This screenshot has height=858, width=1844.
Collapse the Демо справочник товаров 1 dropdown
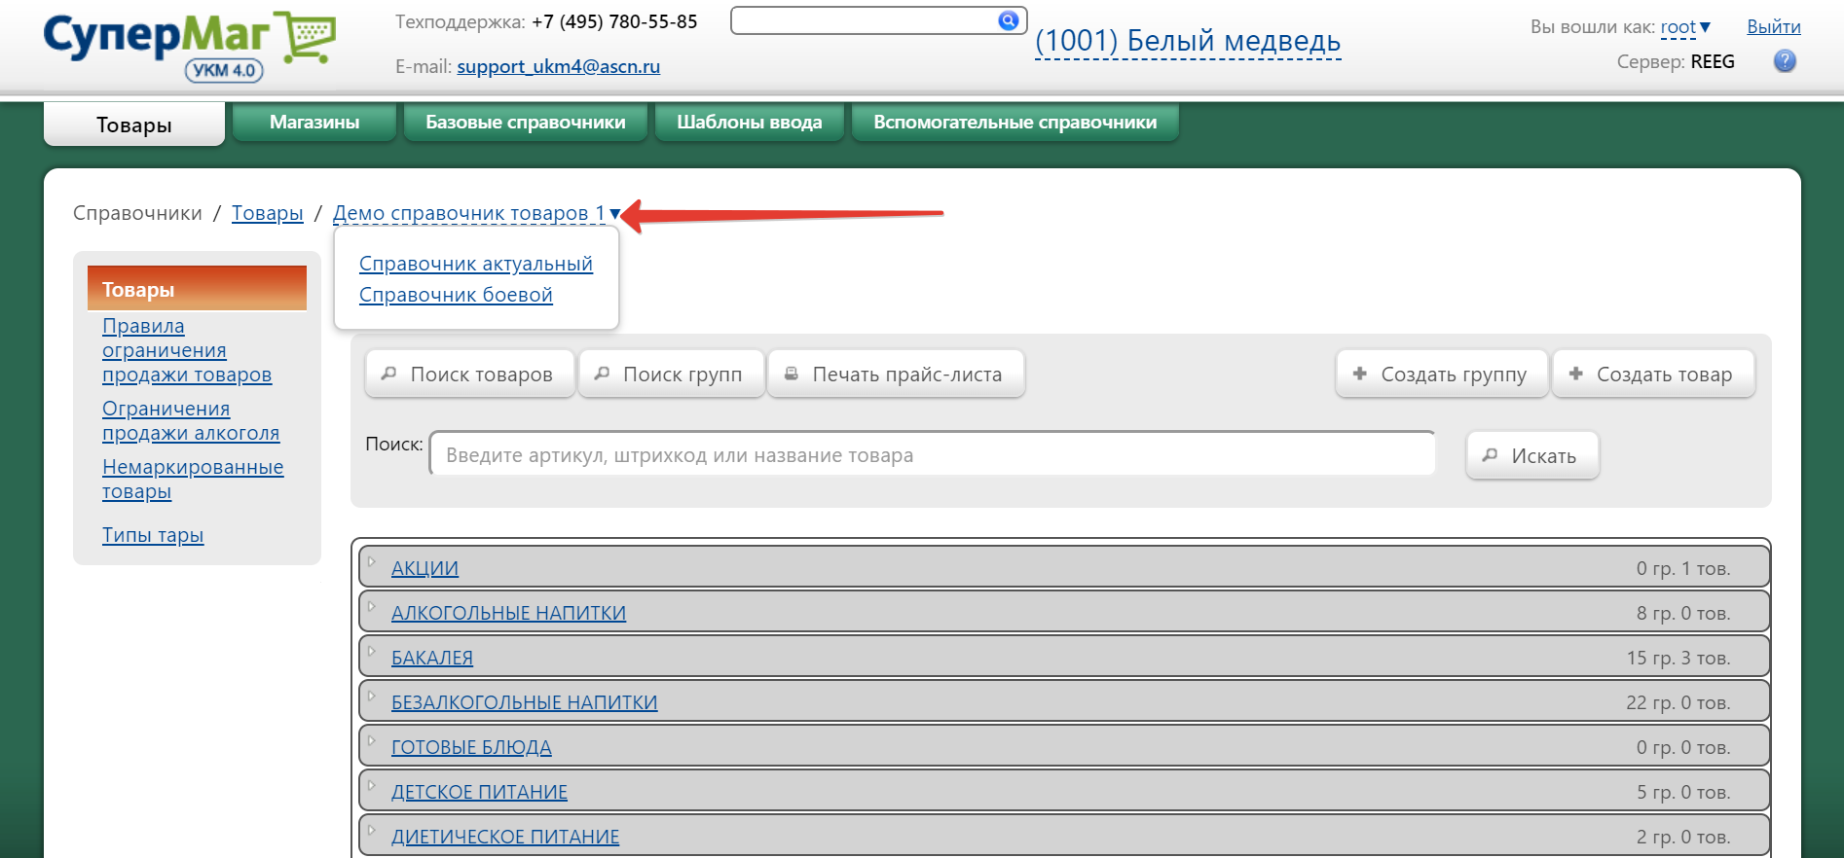pos(614,214)
